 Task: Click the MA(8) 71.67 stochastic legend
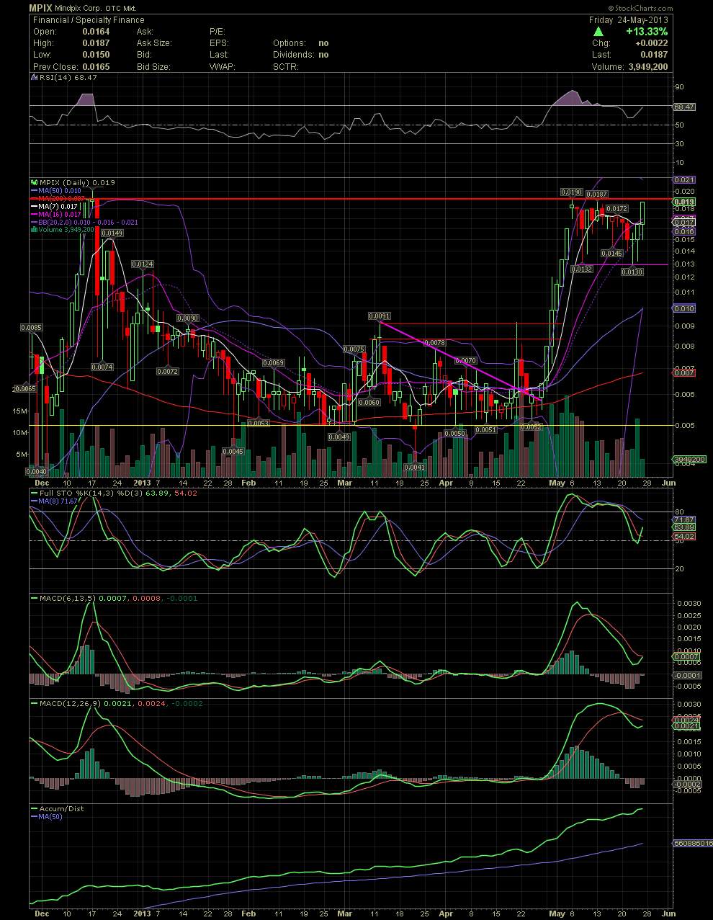pos(54,501)
